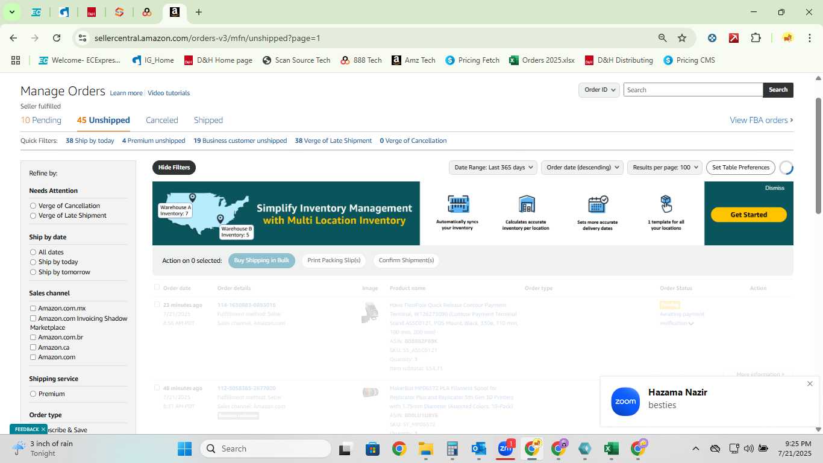Open Excel from the taskbar

point(612,449)
